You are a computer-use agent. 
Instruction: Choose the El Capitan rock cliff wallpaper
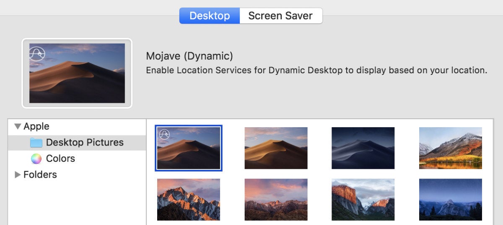click(x=363, y=199)
